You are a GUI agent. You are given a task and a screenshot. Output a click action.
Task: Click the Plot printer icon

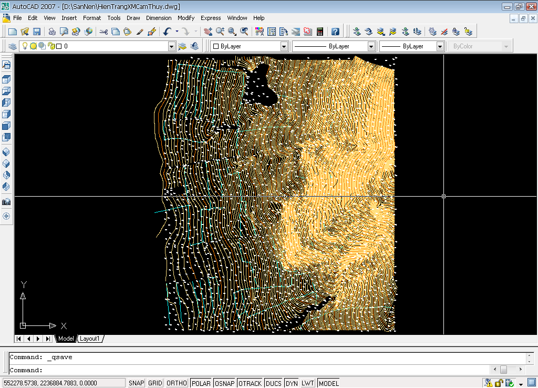coord(53,32)
